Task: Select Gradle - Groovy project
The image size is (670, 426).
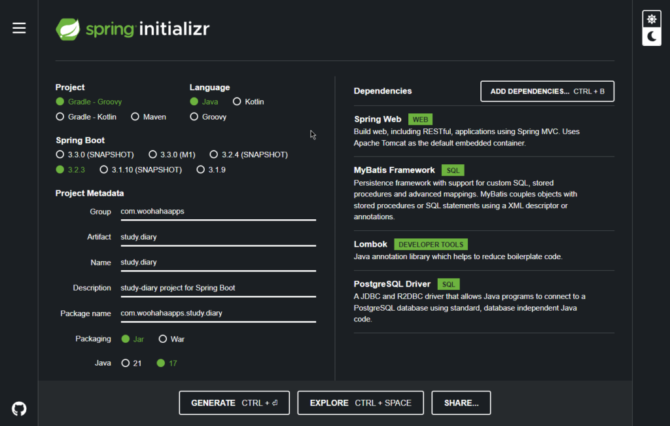Action: (x=88, y=101)
